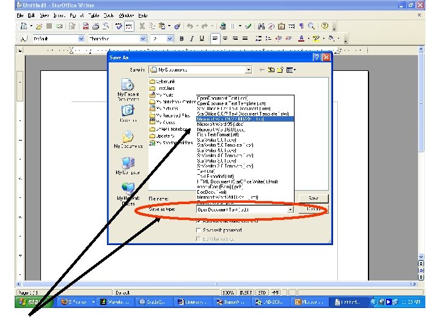440x330 pixels.
Task: Open Highlighting color dropdown arrow
Action: [323, 38]
